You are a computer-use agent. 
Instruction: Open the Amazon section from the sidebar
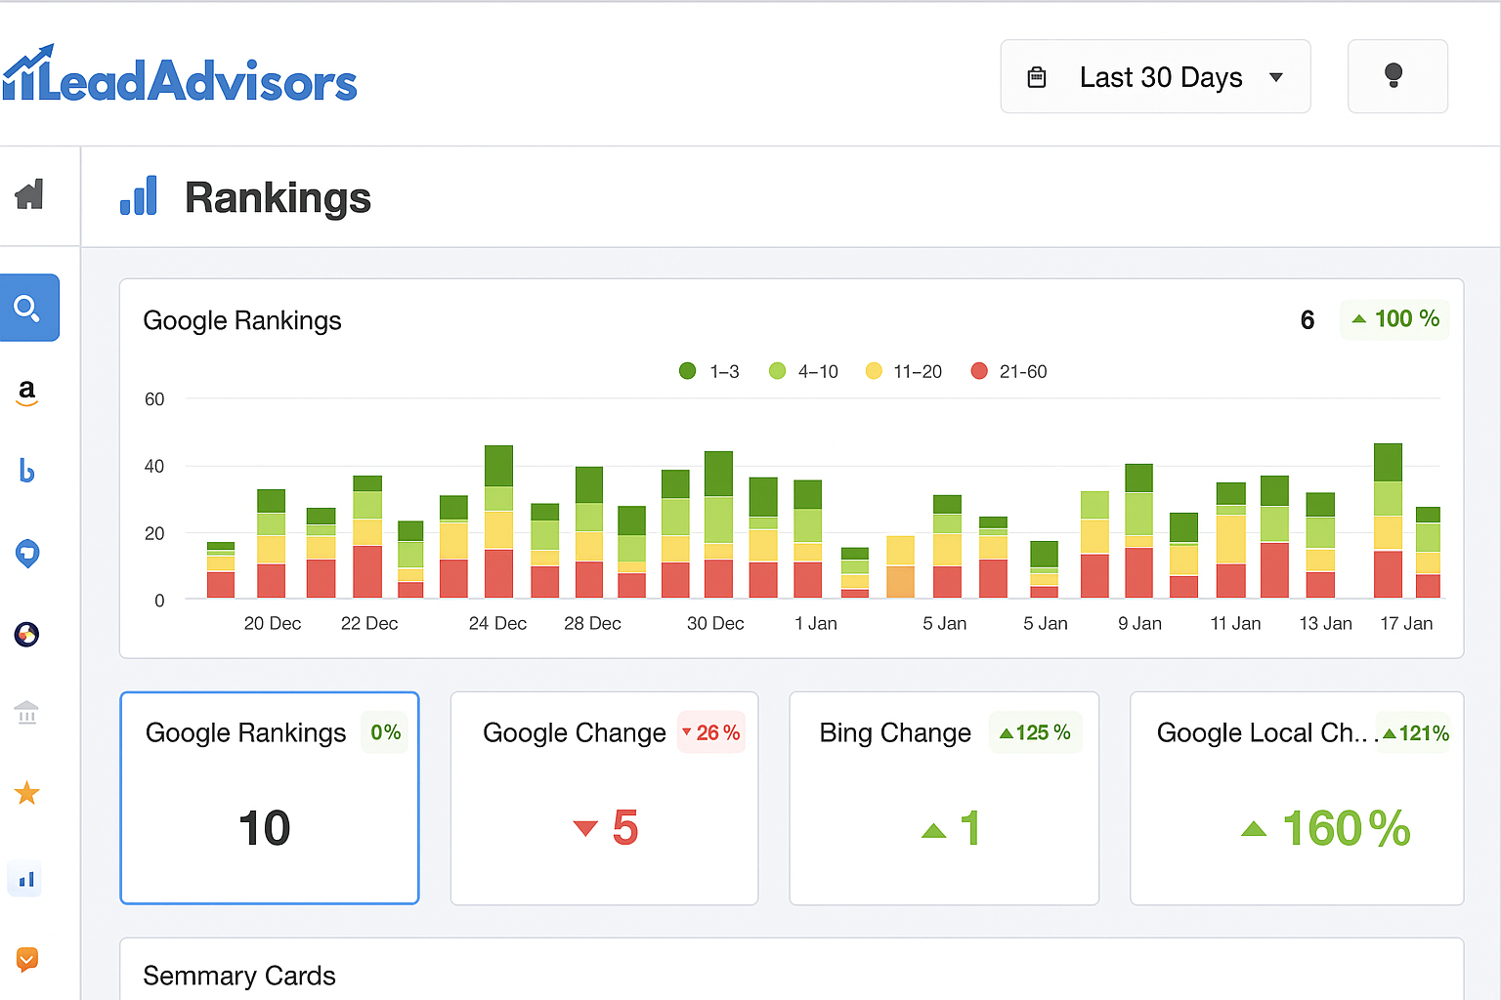point(27,392)
